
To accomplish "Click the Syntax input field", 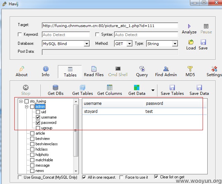I will pos(146,35).
